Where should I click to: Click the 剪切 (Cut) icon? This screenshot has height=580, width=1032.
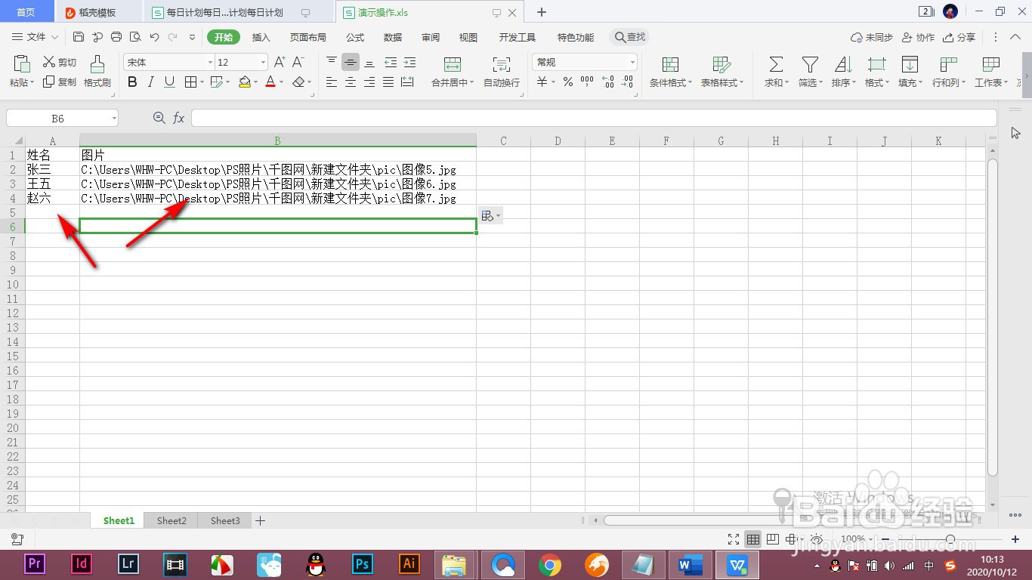pyautogui.click(x=59, y=62)
